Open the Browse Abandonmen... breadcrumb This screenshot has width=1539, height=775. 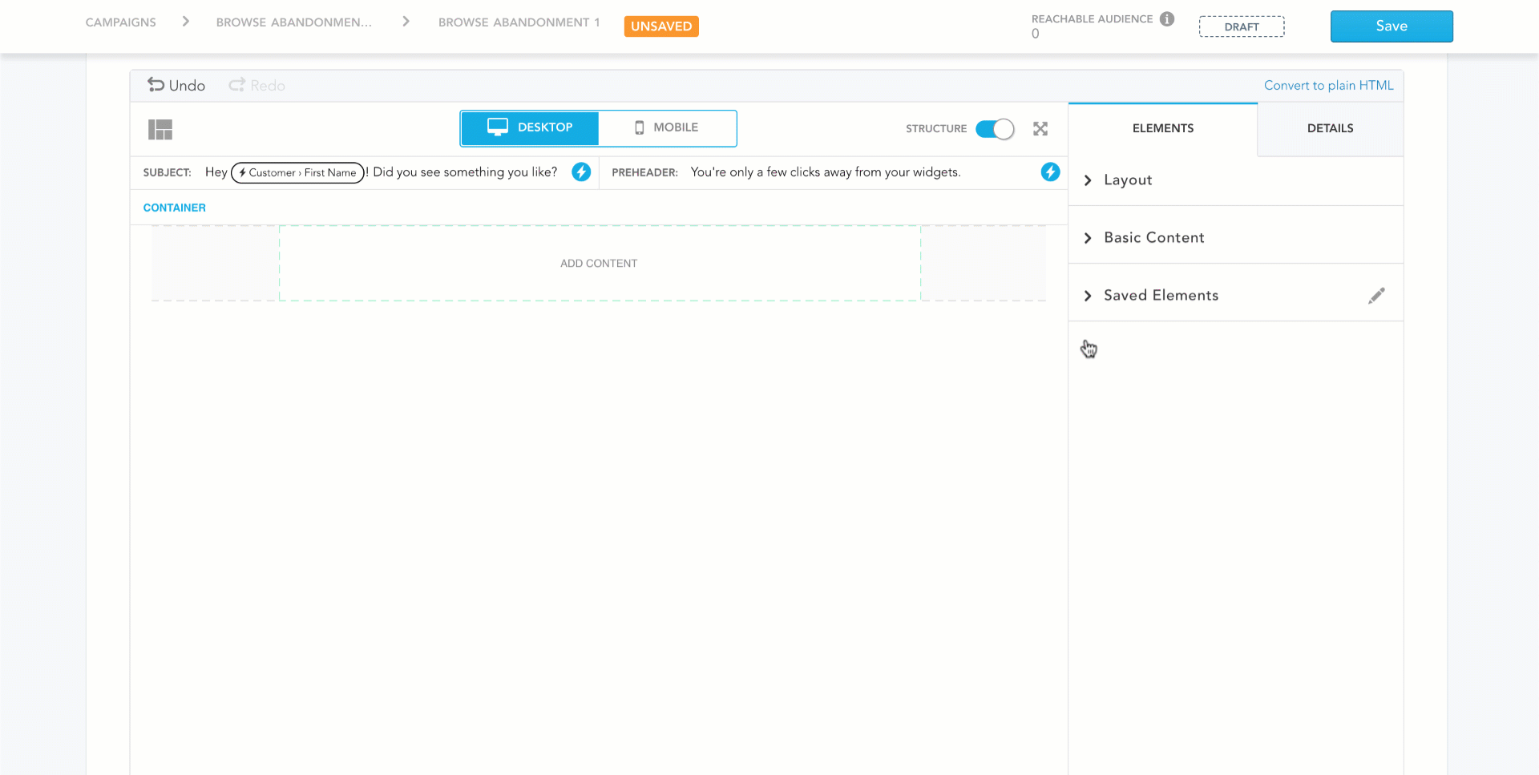(x=293, y=22)
